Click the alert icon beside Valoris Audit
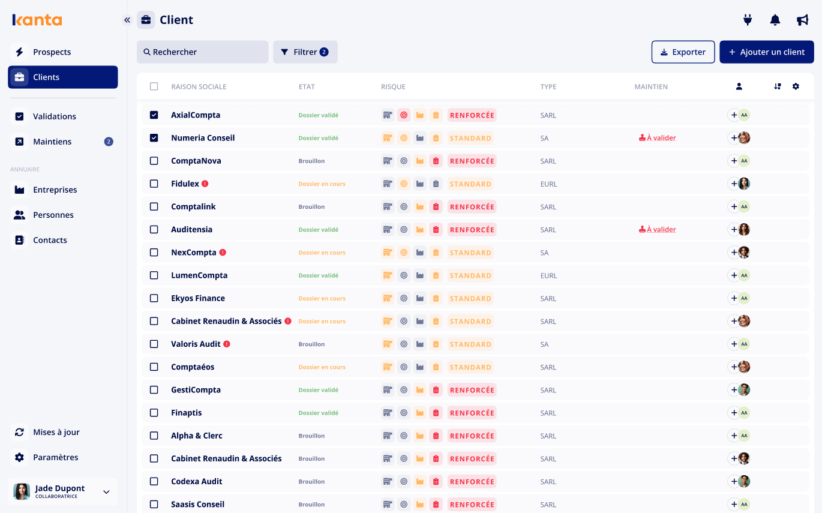 coord(227,344)
